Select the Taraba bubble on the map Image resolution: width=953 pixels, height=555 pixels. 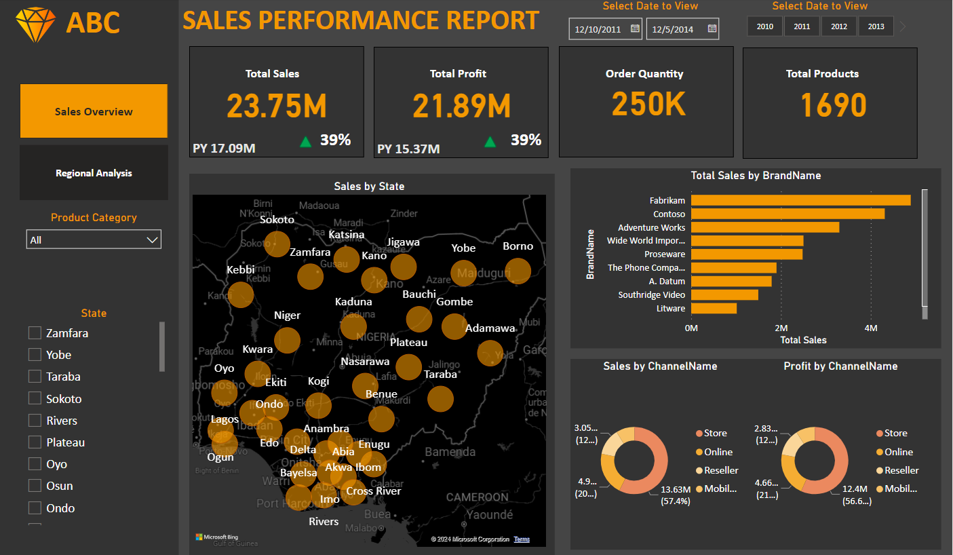[x=441, y=399]
